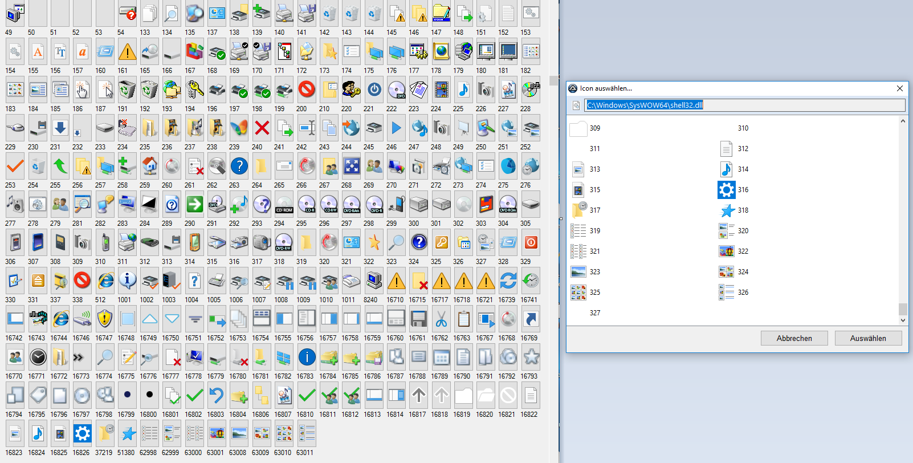Click the green arrow icon 290
The height and width of the screenshot is (463, 913).
click(x=194, y=204)
